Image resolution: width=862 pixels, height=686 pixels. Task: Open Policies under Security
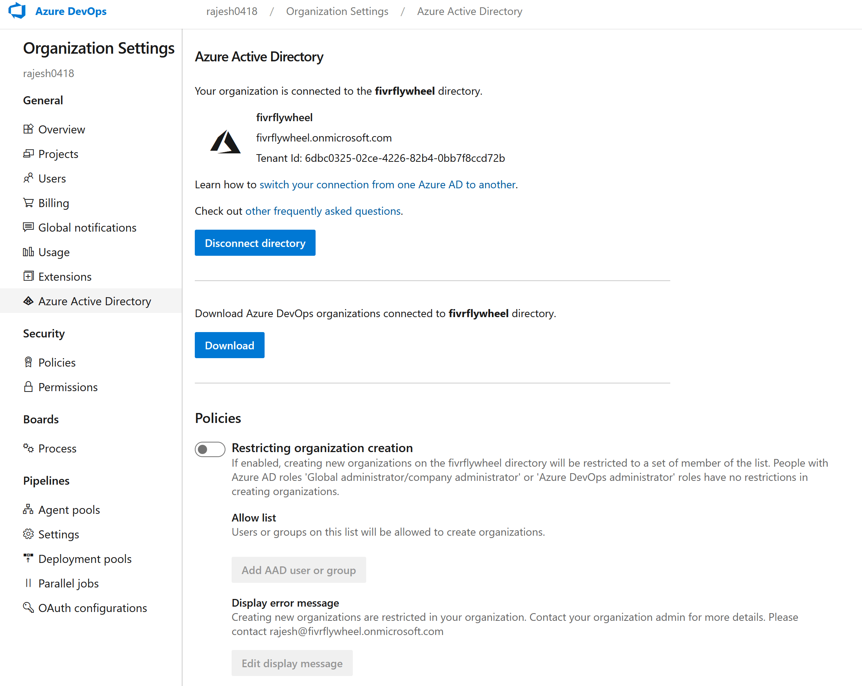(x=57, y=363)
